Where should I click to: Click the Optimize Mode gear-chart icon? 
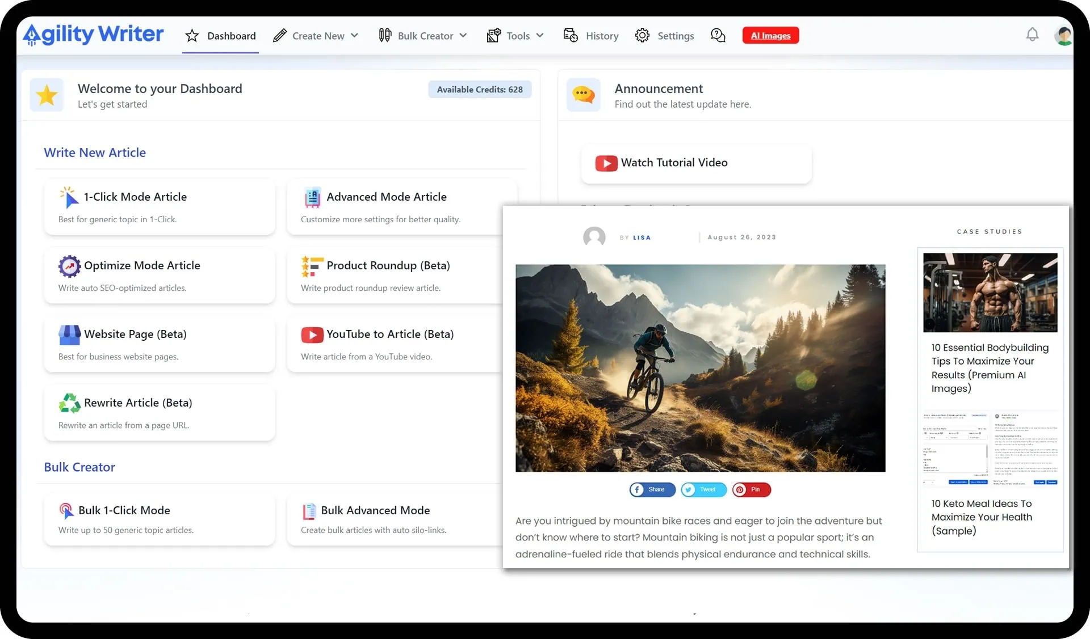coord(69,266)
